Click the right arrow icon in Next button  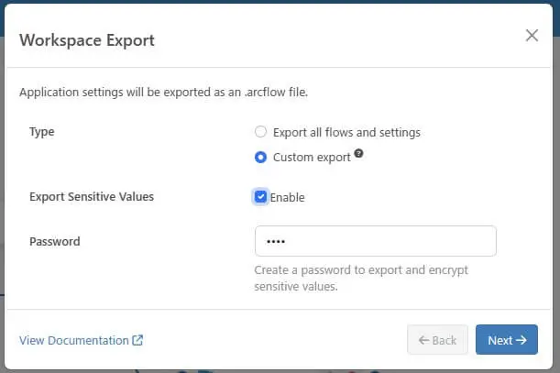point(522,340)
